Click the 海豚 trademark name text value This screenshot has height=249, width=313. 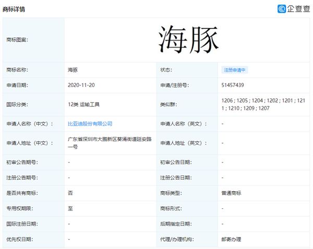[x=73, y=70]
